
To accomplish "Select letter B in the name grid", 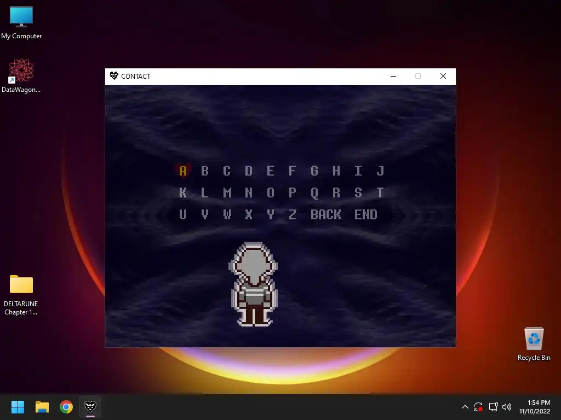I will click(205, 171).
